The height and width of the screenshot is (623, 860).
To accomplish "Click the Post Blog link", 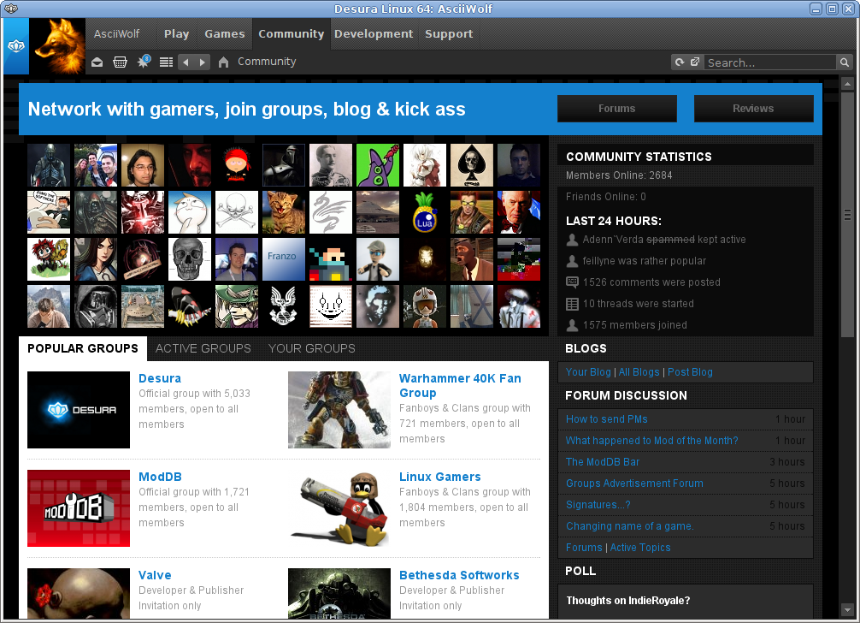I will (690, 372).
